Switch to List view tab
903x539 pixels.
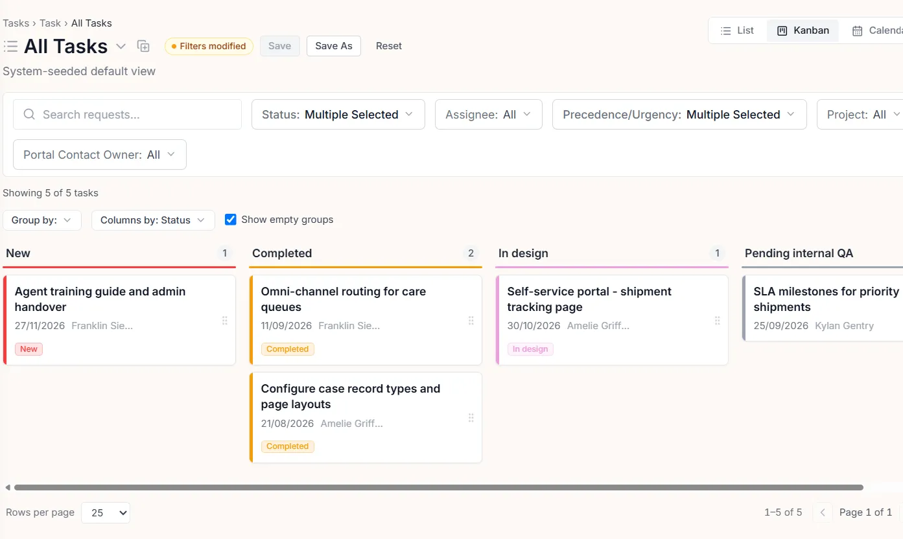pos(738,30)
